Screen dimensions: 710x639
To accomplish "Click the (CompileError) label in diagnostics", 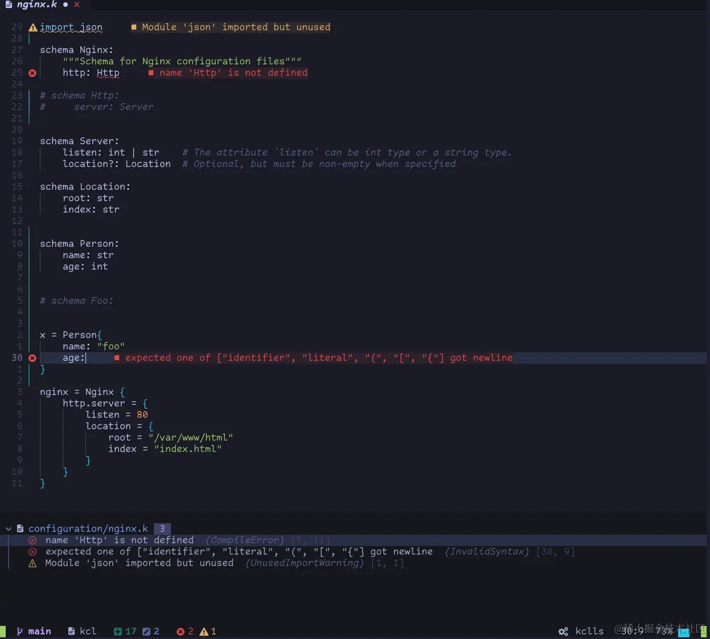I will 245,540.
